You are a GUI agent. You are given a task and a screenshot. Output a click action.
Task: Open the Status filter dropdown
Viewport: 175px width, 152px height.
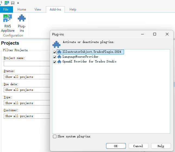coord(27,77)
